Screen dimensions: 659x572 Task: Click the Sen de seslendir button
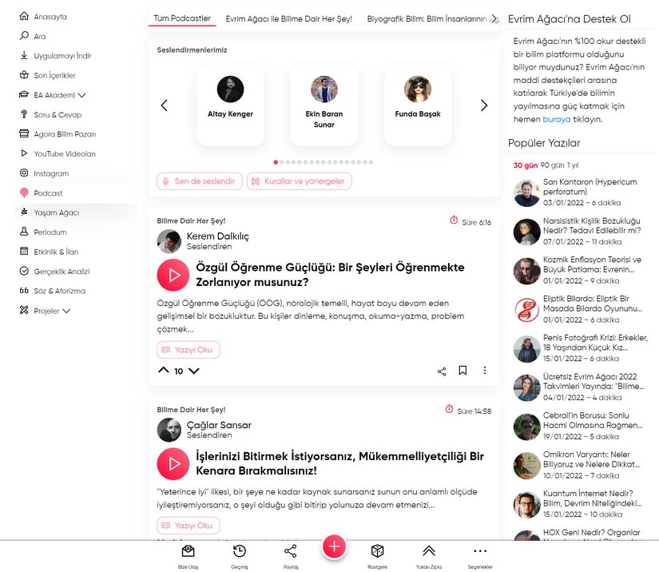(x=200, y=181)
